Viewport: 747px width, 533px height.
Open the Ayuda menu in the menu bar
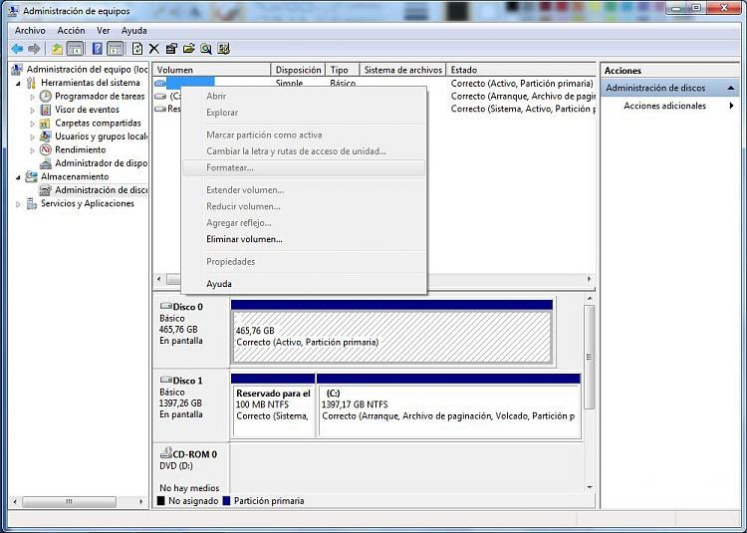[x=133, y=31]
